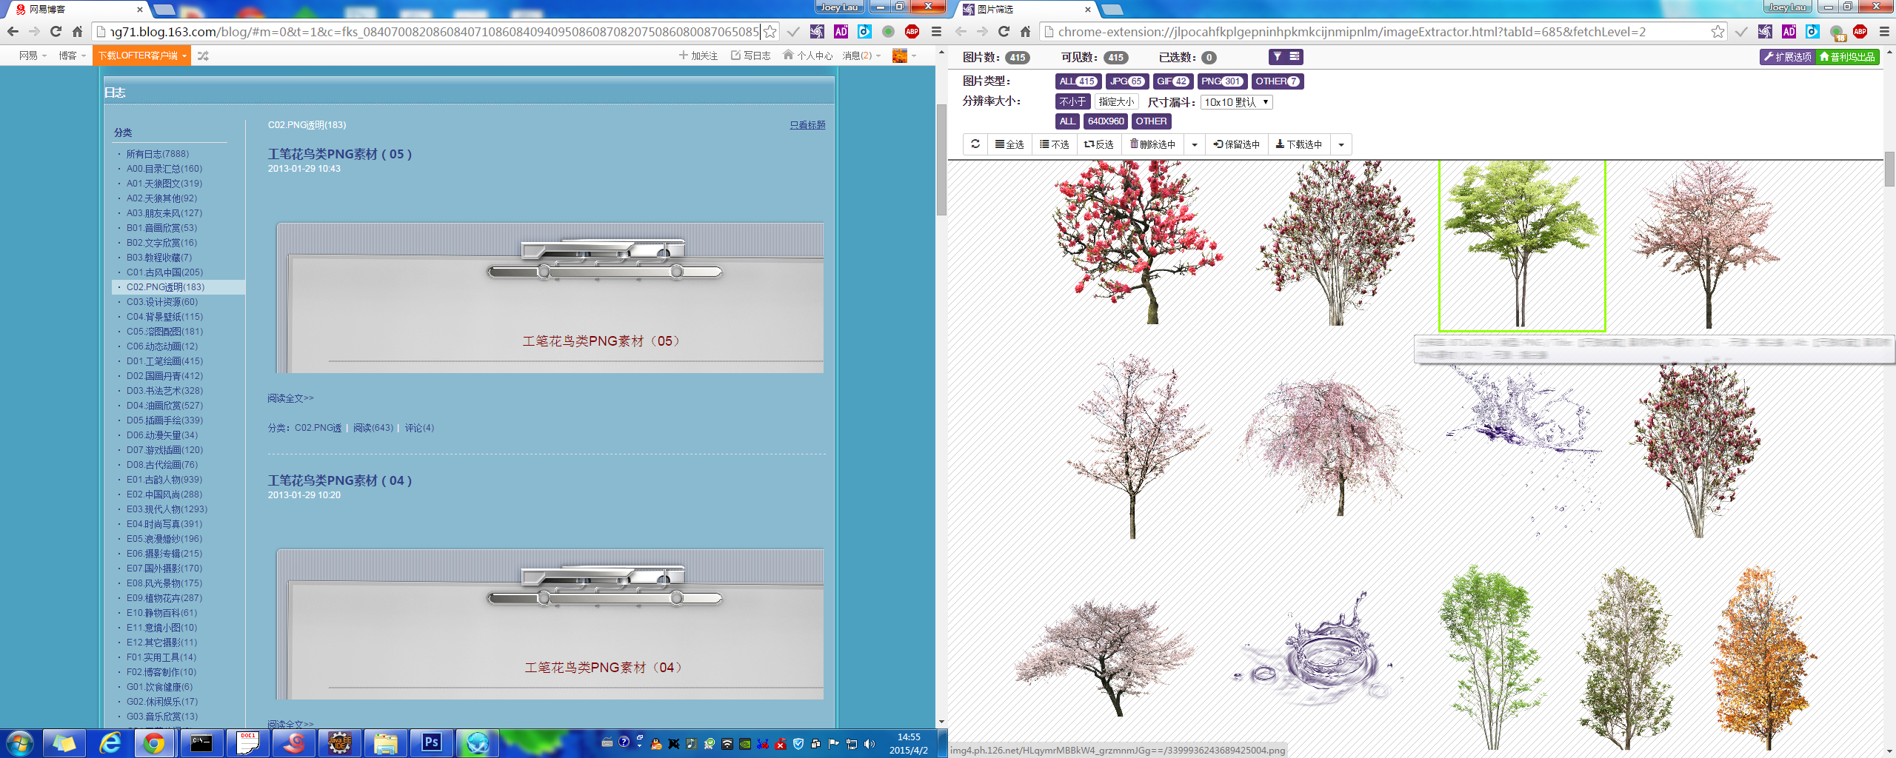1896x758 pixels.
Task: Toggle the JPG 65 image type filter
Action: coord(1126,81)
